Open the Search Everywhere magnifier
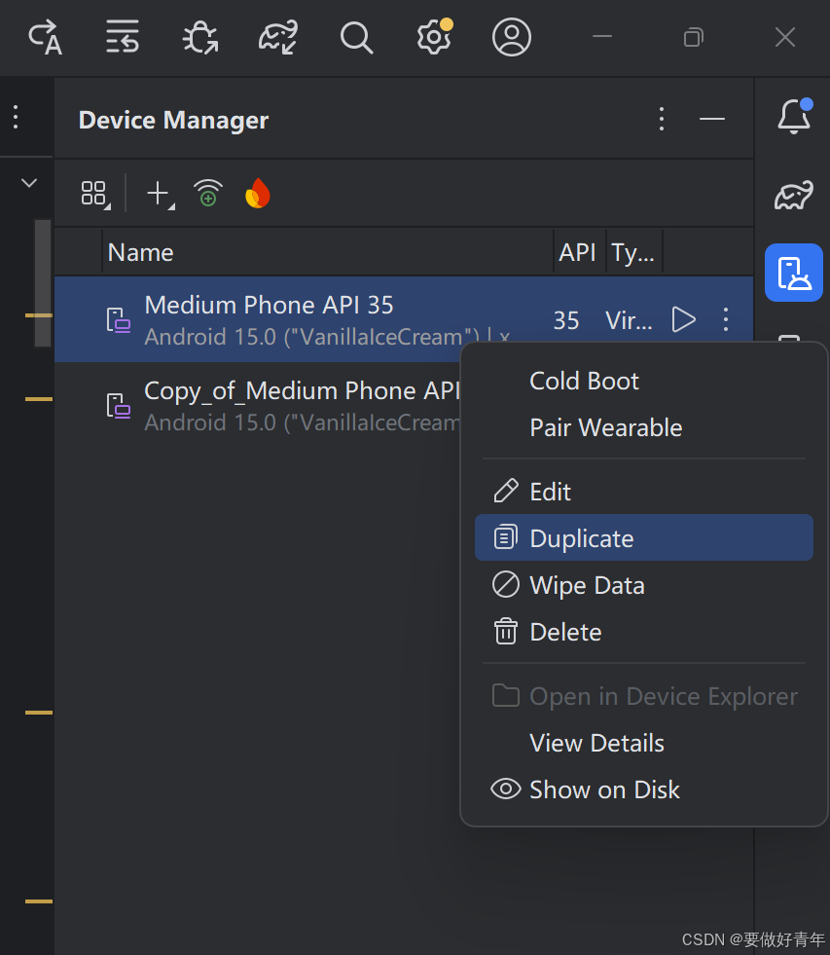The width and height of the screenshot is (830, 955). tap(356, 38)
